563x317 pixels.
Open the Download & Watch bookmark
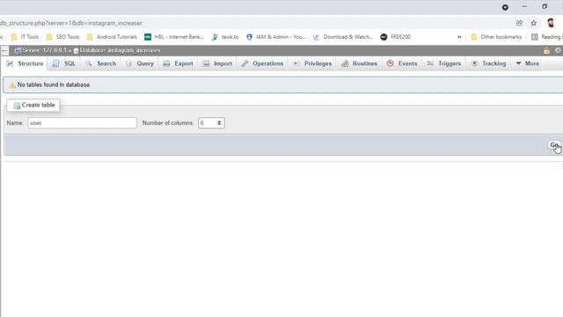click(343, 37)
